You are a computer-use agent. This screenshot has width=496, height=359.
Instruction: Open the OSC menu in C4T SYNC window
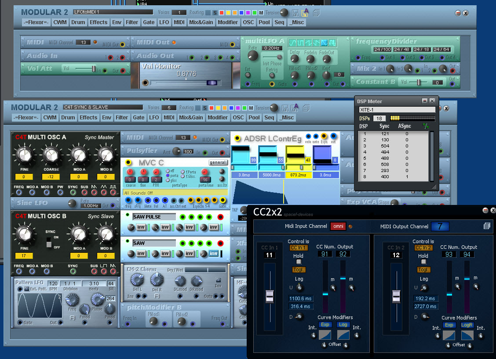pos(238,118)
